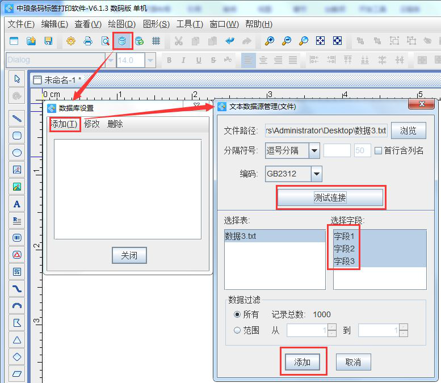Screen dimensions: 441x383
Task: Open the 工具(T) menu
Action: (190, 24)
